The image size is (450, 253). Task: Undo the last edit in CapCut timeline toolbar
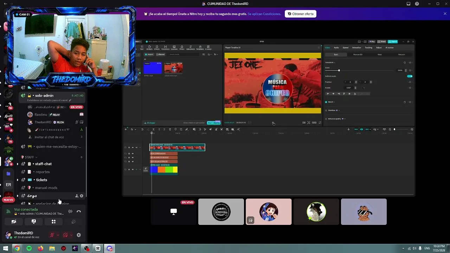pos(142,129)
